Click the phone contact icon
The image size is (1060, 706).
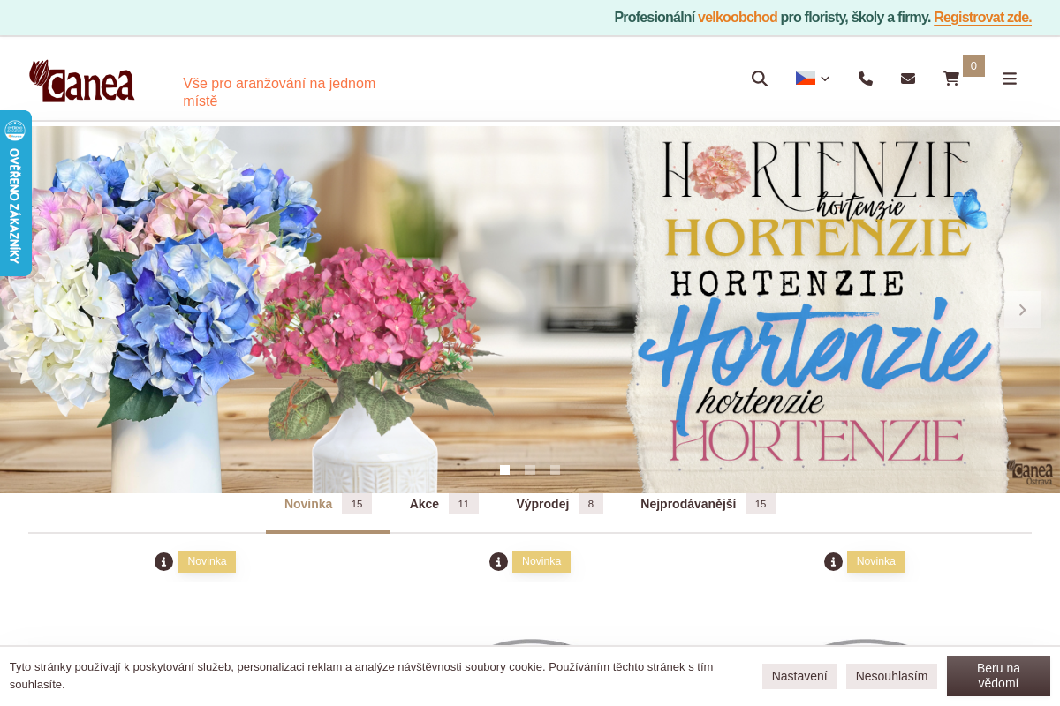point(866,79)
